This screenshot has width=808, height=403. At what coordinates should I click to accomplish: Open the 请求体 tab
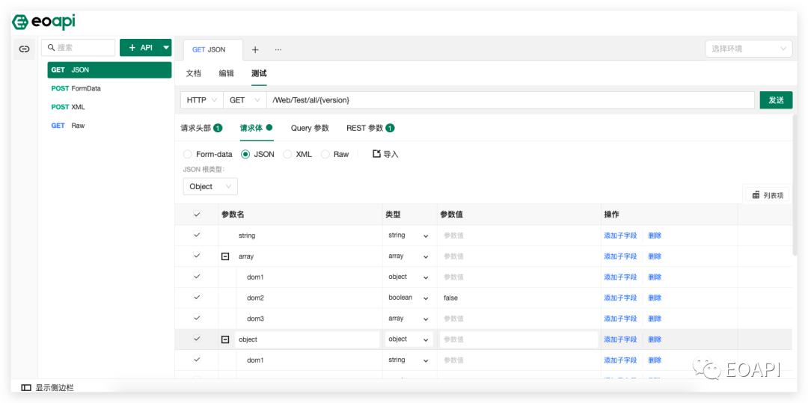tap(256, 128)
